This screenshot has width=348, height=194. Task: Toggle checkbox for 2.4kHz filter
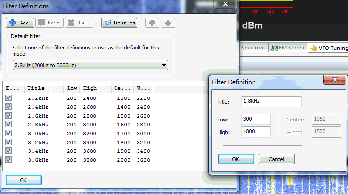9,107
